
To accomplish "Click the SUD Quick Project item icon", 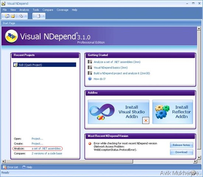I will [16, 65].
